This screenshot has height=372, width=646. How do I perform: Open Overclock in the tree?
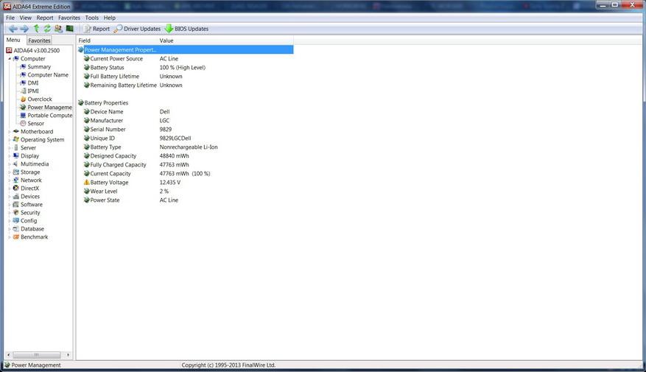40,99
